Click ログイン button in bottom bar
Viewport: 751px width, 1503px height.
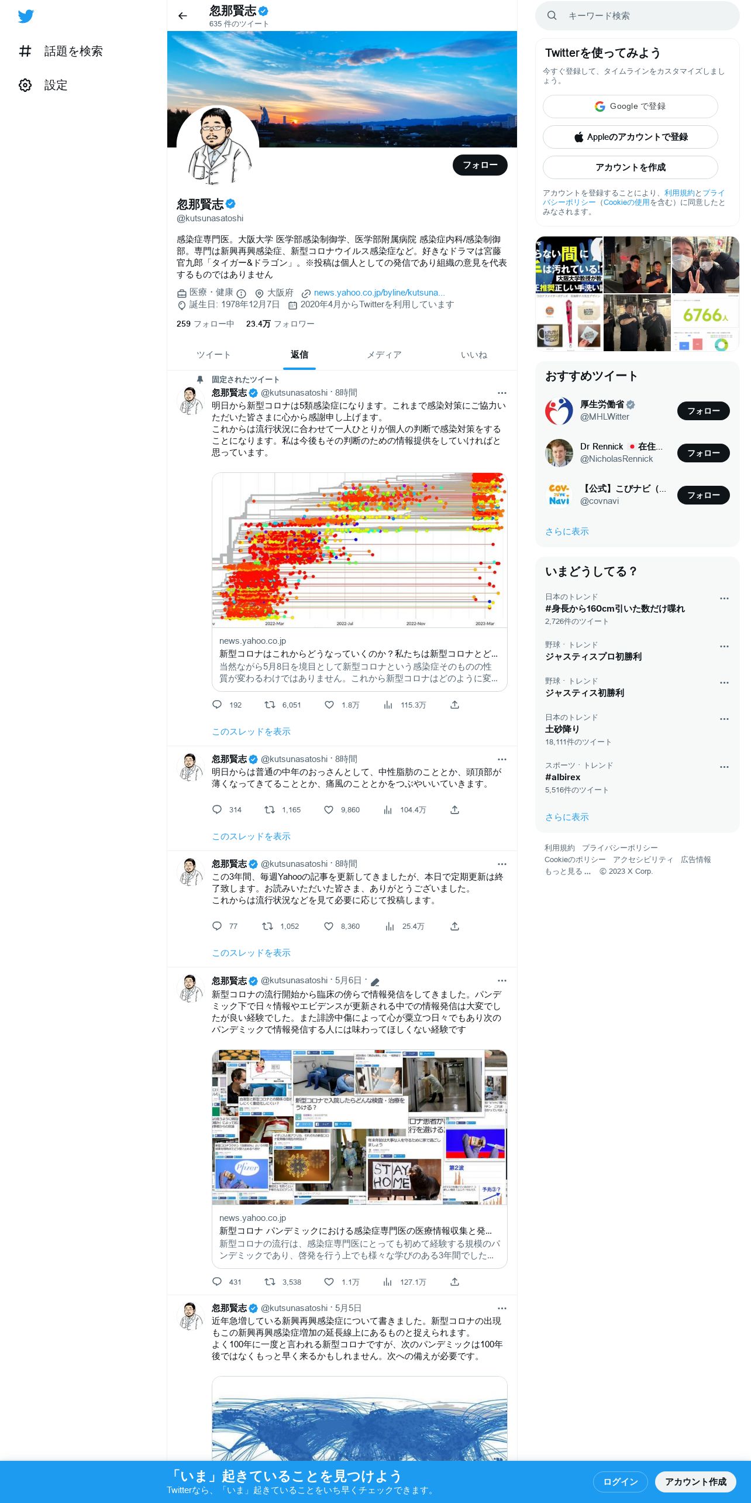coord(620,1482)
